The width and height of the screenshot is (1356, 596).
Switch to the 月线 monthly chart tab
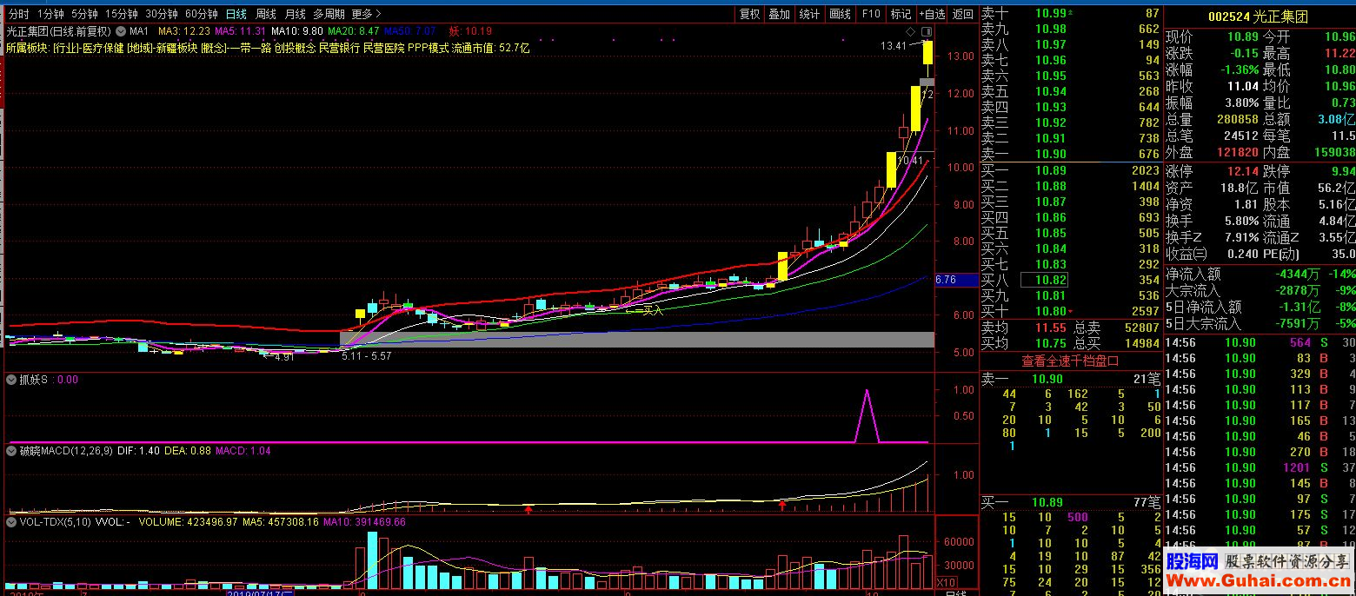(295, 14)
